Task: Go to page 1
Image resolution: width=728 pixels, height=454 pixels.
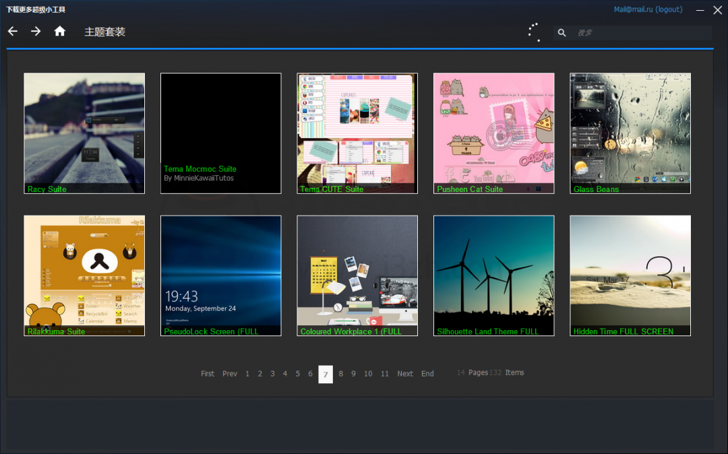Action: pyautogui.click(x=247, y=374)
